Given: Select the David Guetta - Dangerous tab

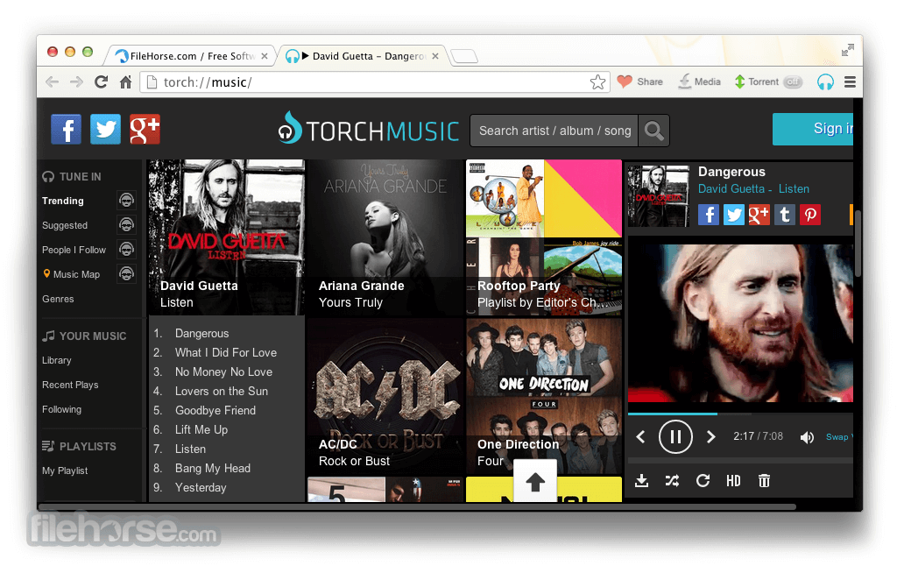Looking at the screenshot, I should 363,56.
